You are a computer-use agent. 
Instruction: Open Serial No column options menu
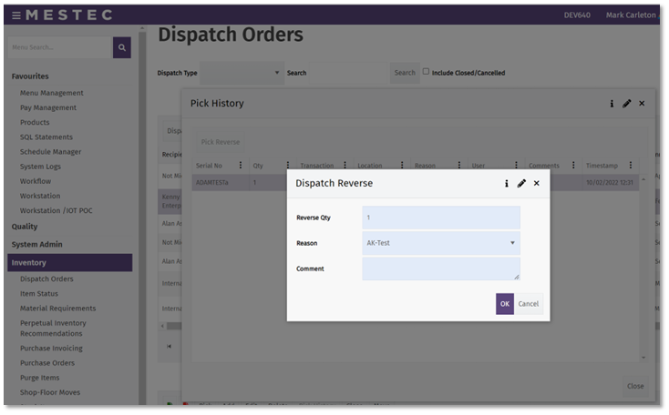pyautogui.click(x=241, y=165)
